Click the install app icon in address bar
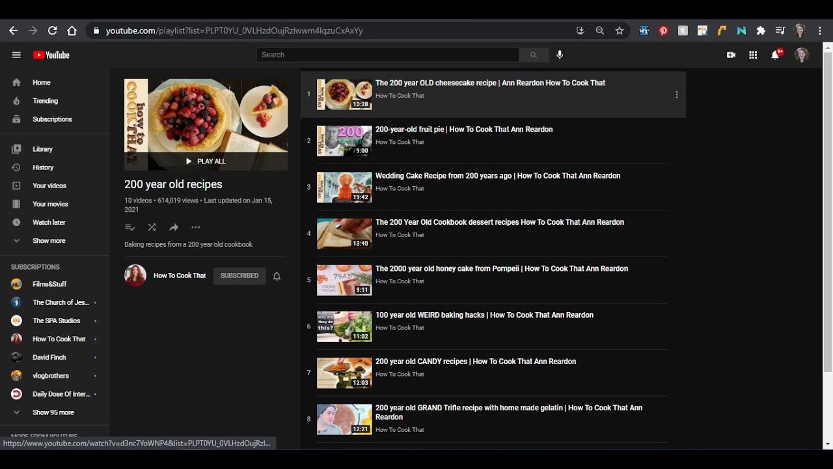The height and width of the screenshot is (469, 833). [x=580, y=31]
